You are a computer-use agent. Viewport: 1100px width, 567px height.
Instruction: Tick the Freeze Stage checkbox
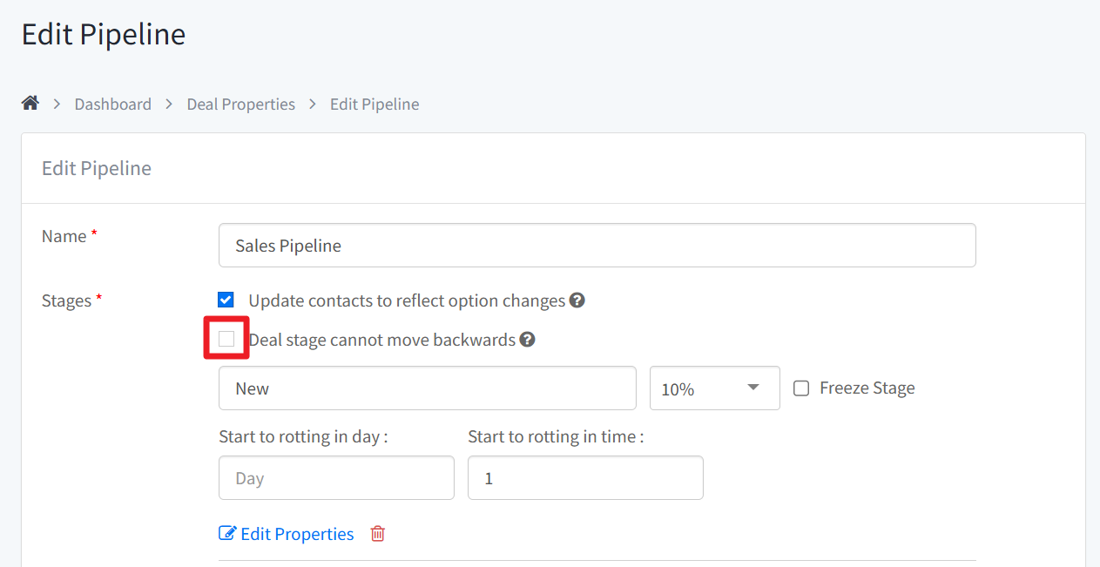[x=801, y=388]
